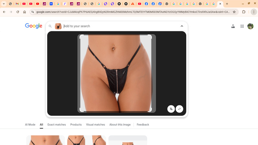Screen dimensions: 258x145
Task: Open a new browser tab
Action: [x=227, y=4]
